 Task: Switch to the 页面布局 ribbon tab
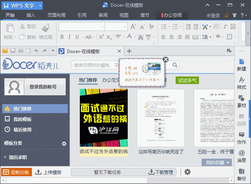coord(56,15)
